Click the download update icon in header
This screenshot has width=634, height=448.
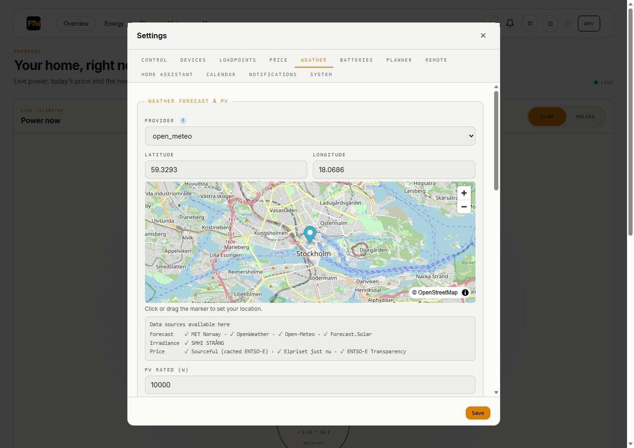[568, 23]
